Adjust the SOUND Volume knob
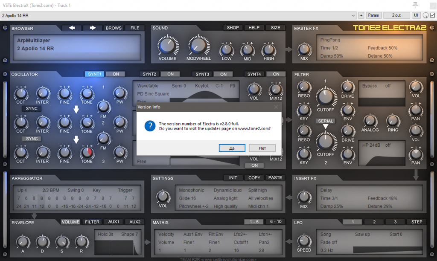The height and width of the screenshot is (261, 437). pos(168,45)
